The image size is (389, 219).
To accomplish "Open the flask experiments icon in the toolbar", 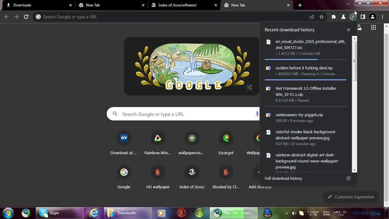I will (x=343, y=17).
